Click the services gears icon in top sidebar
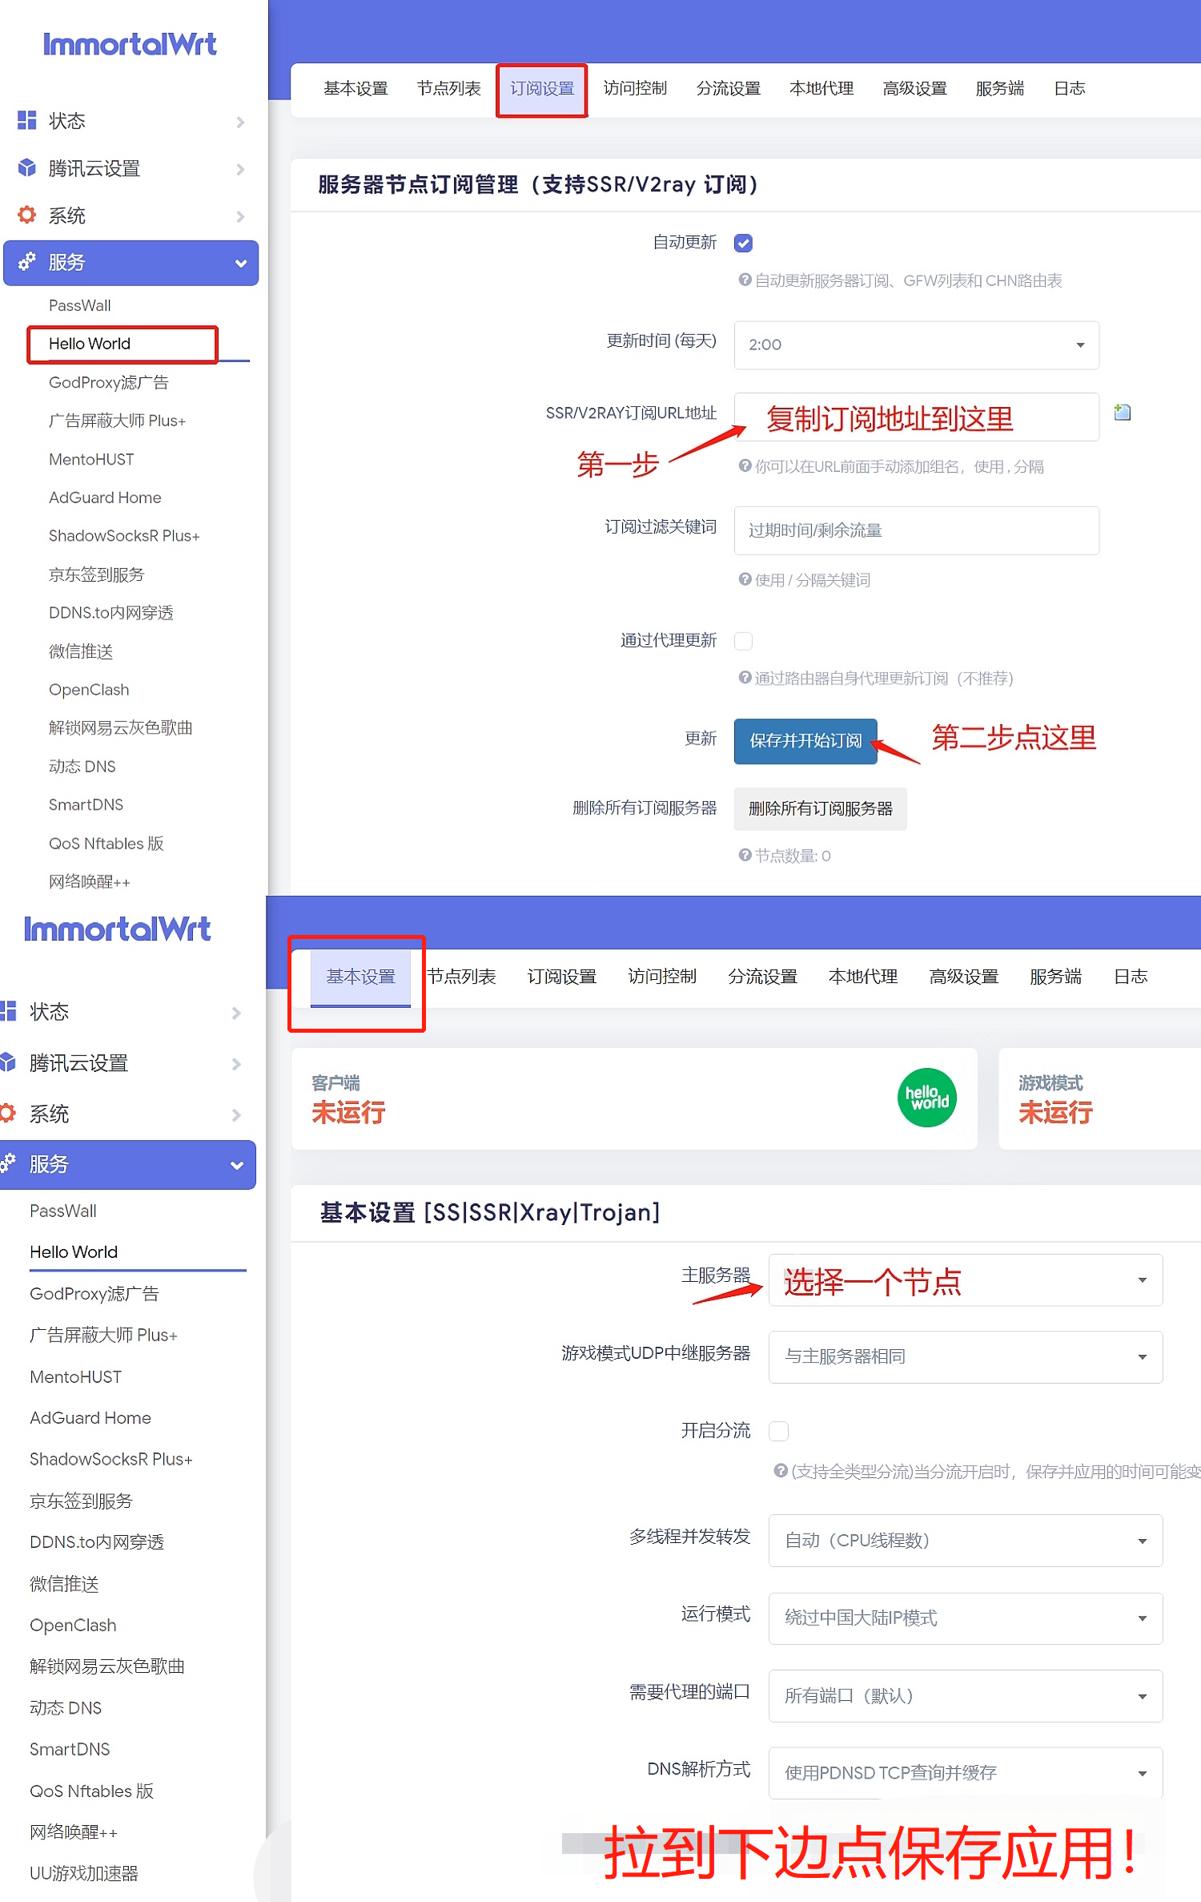1201x1902 pixels. [27, 261]
